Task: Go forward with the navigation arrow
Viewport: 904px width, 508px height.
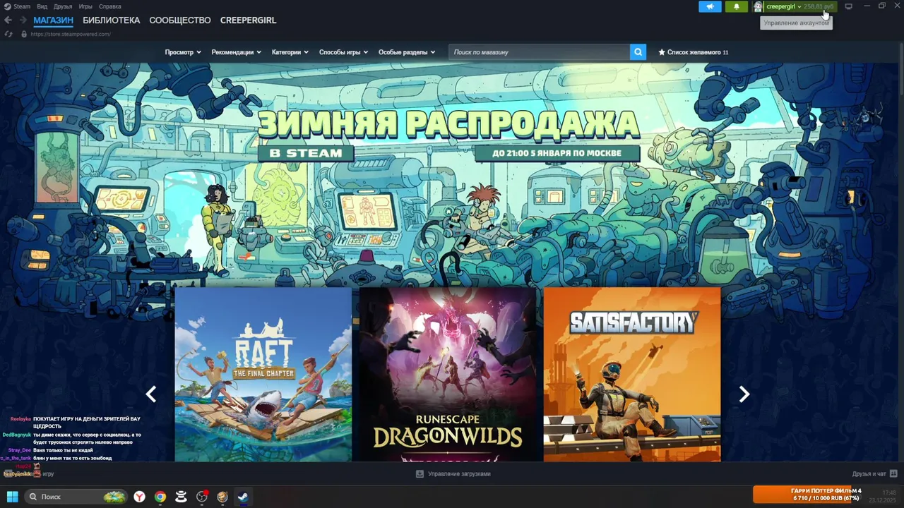Action: click(x=23, y=20)
